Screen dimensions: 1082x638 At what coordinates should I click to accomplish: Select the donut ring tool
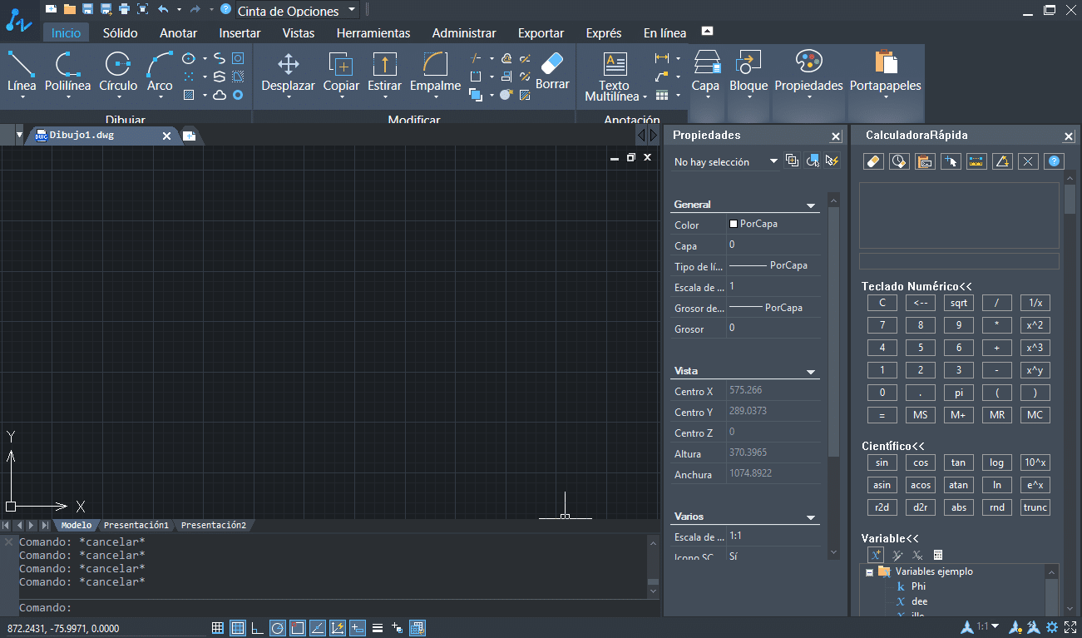(238, 95)
